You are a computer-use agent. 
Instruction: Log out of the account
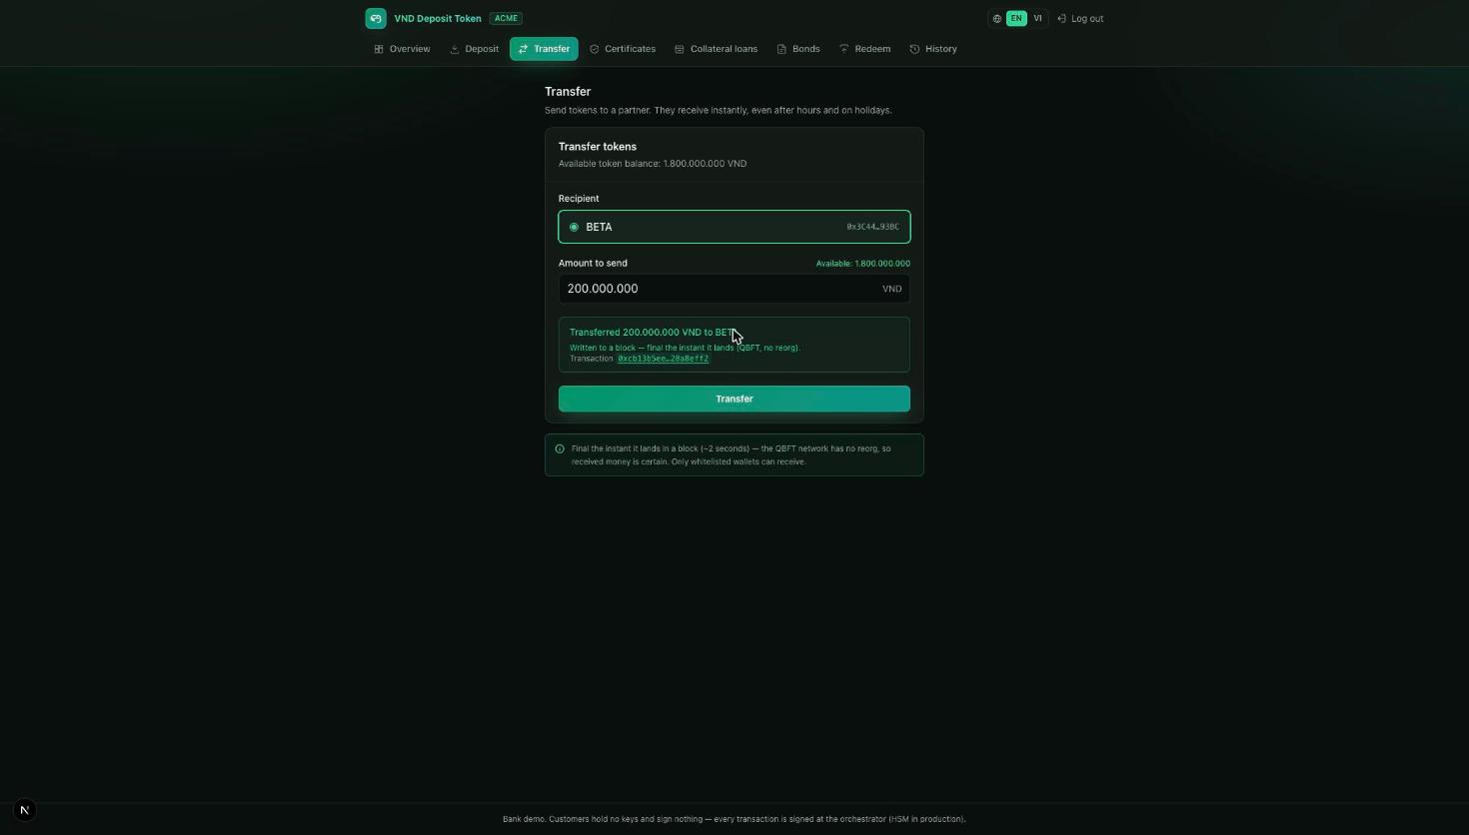click(x=1080, y=18)
